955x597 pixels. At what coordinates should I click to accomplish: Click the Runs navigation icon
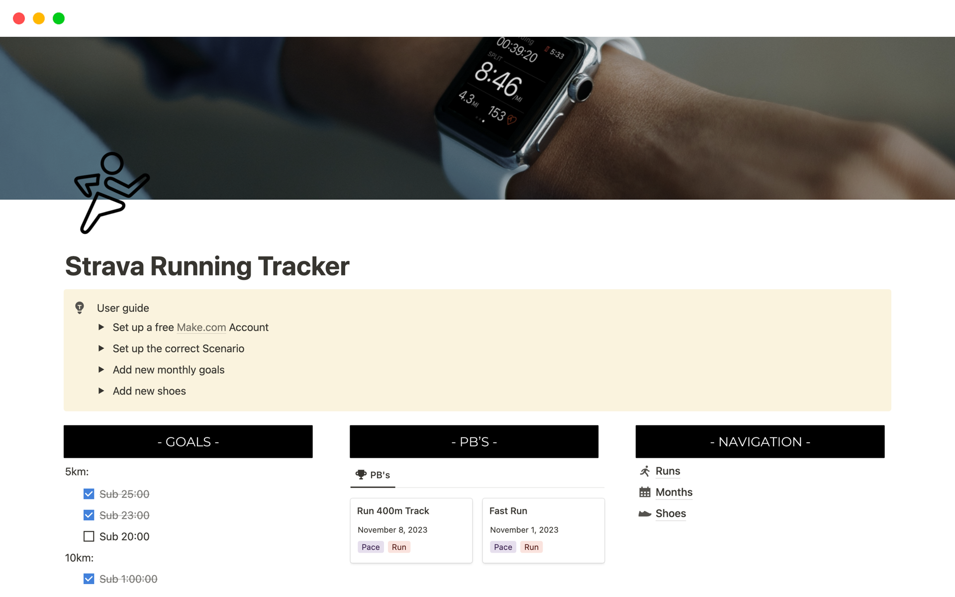pyautogui.click(x=645, y=470)
